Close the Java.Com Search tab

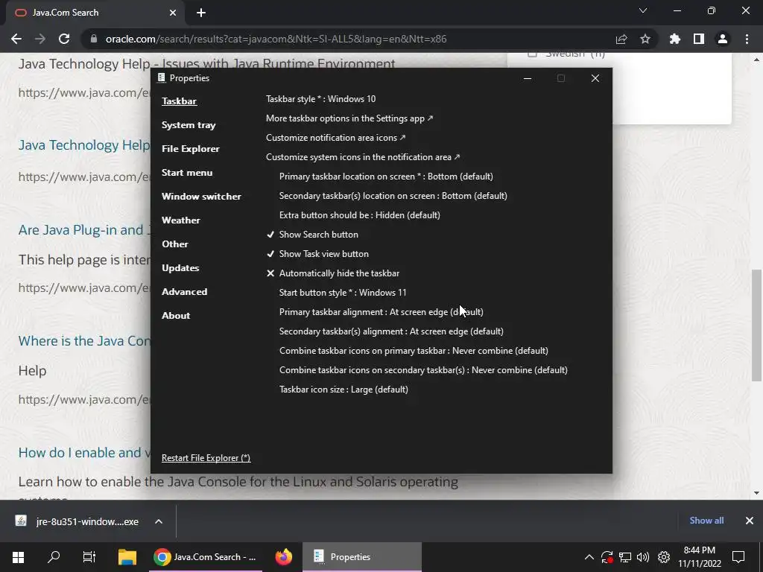coord(173,13)
